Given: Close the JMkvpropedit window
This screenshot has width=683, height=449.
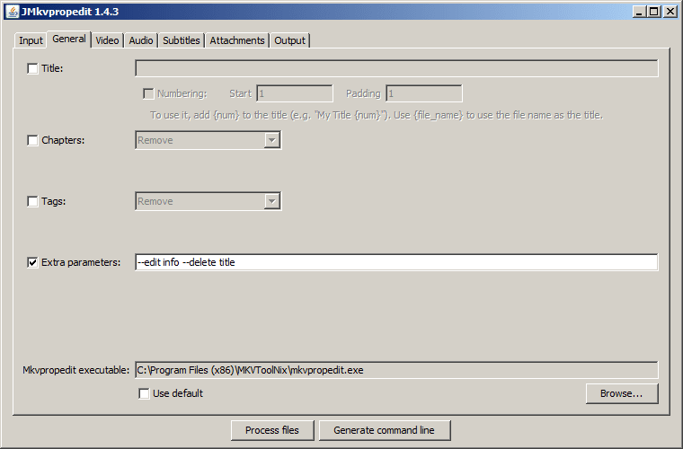Looking at the screenshot, I should click(670, 12).
